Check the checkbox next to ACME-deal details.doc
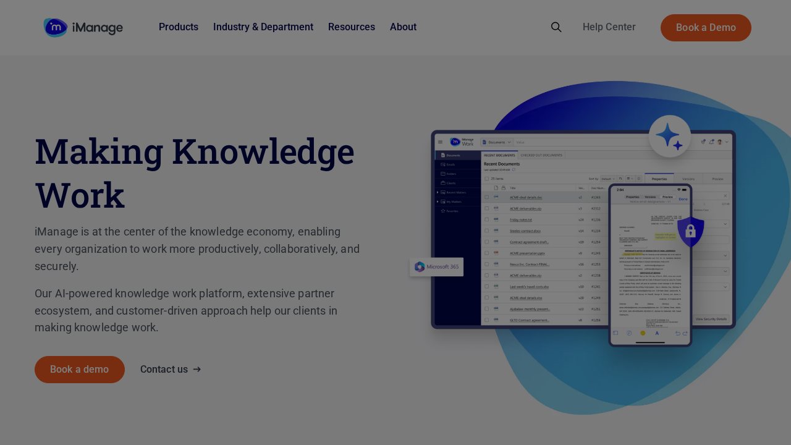The height and width of the screenshot is (445, 791). tap(487, 197)
